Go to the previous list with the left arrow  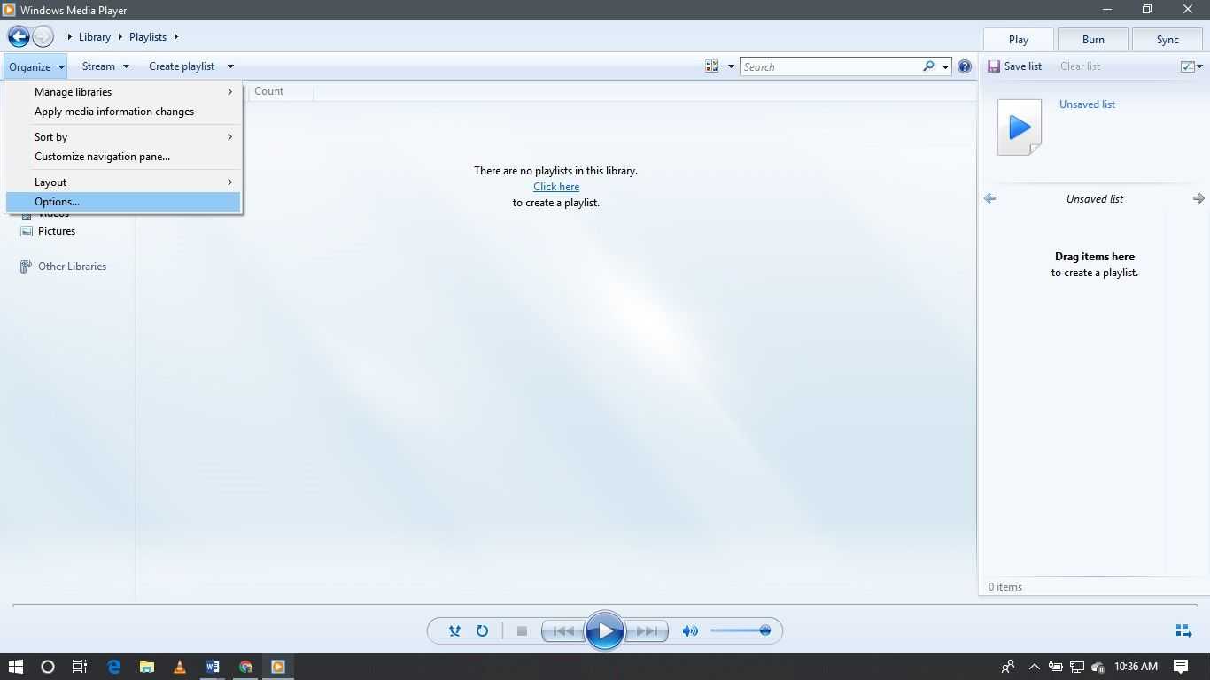tap(990, 198)
